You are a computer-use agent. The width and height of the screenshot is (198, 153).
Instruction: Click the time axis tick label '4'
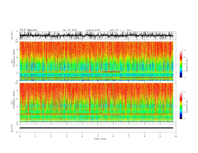pyautogui.click(x=82, y=136)
